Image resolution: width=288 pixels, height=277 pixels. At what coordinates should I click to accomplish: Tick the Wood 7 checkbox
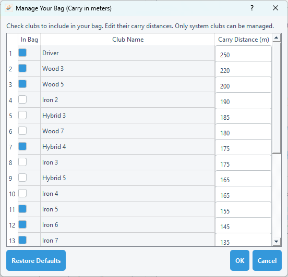coord(22,131)
